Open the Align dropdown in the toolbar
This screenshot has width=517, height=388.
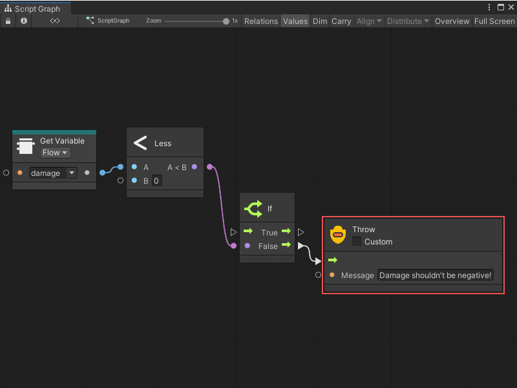368,21
